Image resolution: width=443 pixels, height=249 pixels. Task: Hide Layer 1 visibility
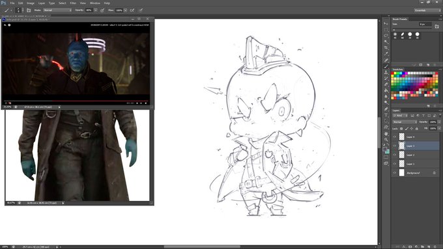[x=395, y=164]
